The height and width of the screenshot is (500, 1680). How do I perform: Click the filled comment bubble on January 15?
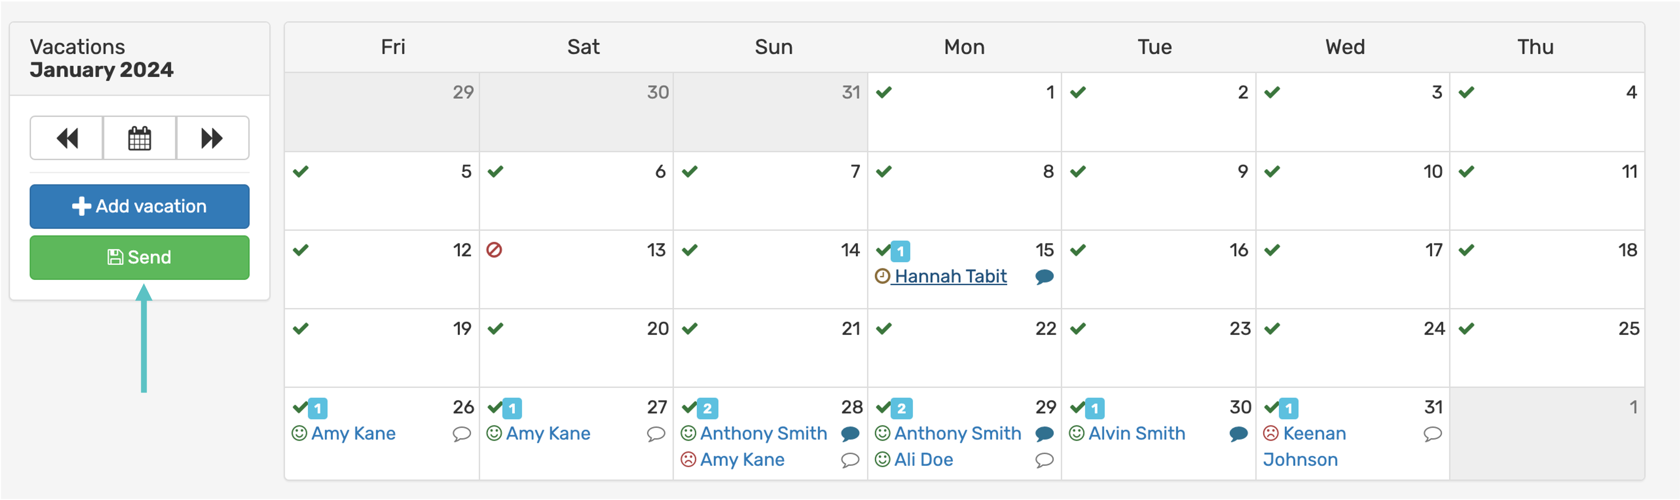pos(1044,277)
